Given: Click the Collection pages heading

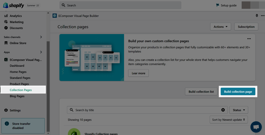Looking at the screenshot, I should (73, 27).
